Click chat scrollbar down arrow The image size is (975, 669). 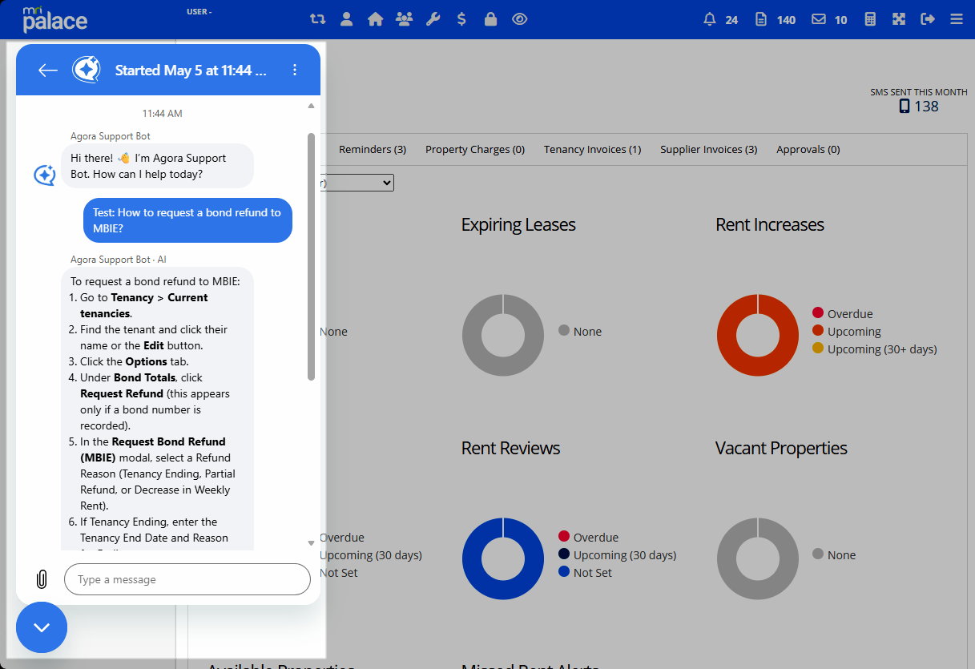click(x=312, y=543)
